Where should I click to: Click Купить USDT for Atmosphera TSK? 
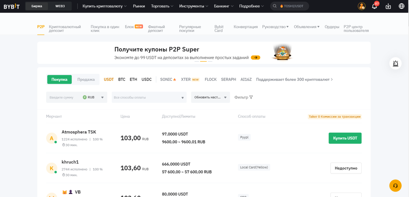click(x=345, y=138)
